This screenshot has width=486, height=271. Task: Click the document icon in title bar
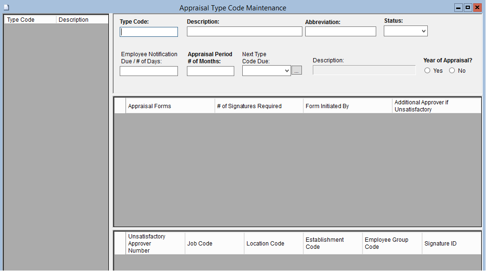click(6, 8)
